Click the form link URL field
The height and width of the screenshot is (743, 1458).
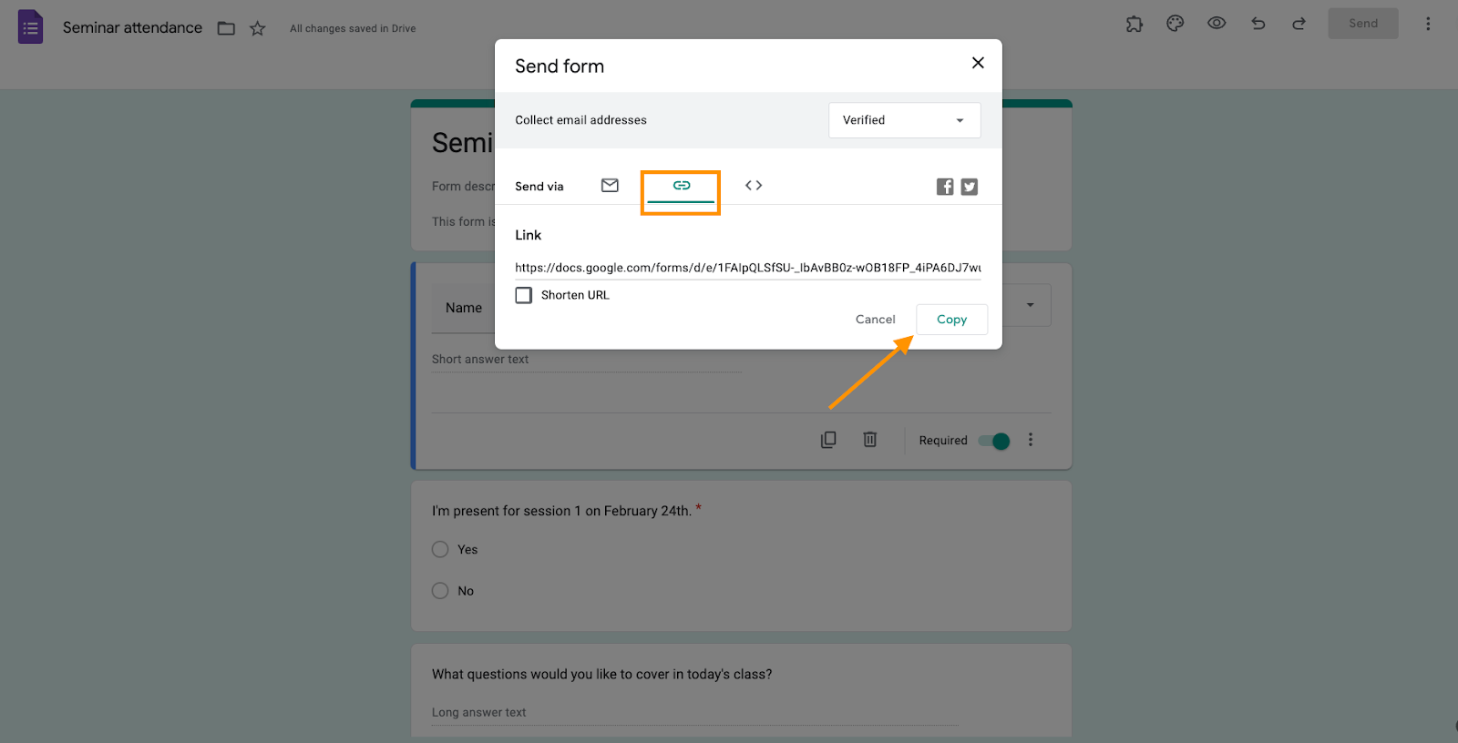(747, 268)
